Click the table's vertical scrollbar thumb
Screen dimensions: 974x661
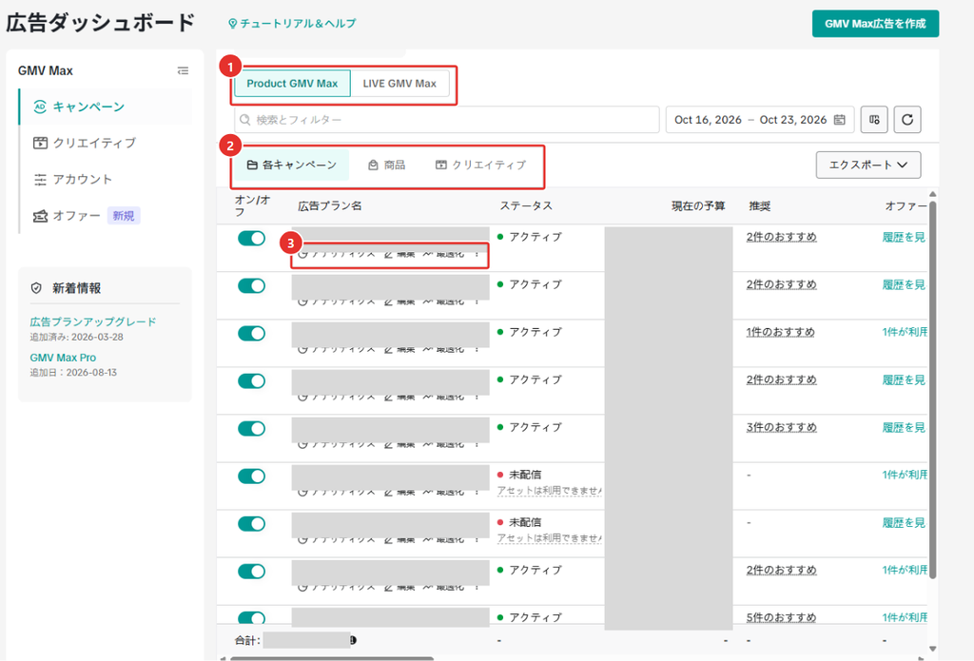click(932, 390)
